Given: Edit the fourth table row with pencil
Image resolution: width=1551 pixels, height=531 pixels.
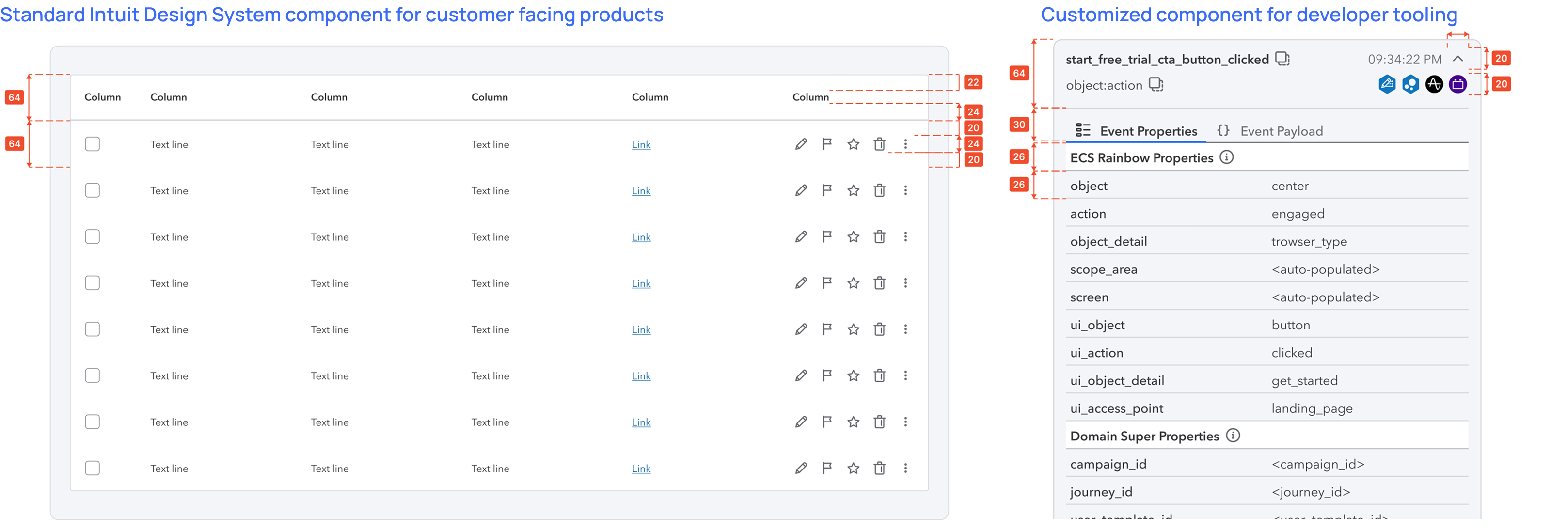Looking at the screenshot, I should pyautogui.click(x=801, y=283).
